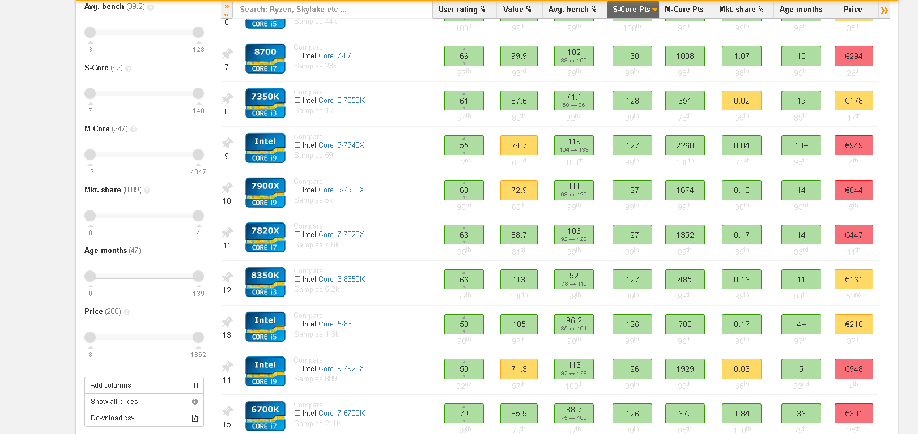This screenshot has width=918, height=434.
Task: Open the 6700K Core i7 badge
Action: point(265,416)
